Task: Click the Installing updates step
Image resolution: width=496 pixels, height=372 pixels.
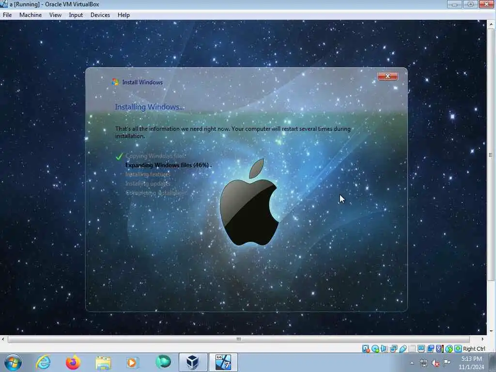Action: coord(148,184)
